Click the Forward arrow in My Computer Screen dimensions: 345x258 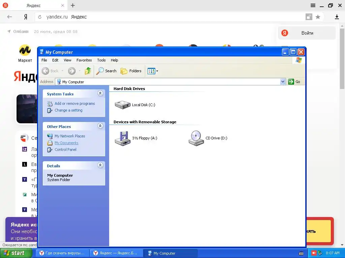pos(72,71)
